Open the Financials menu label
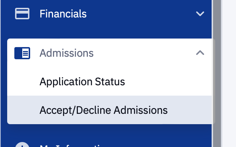The image size is (236, 147). coord(63,14)
